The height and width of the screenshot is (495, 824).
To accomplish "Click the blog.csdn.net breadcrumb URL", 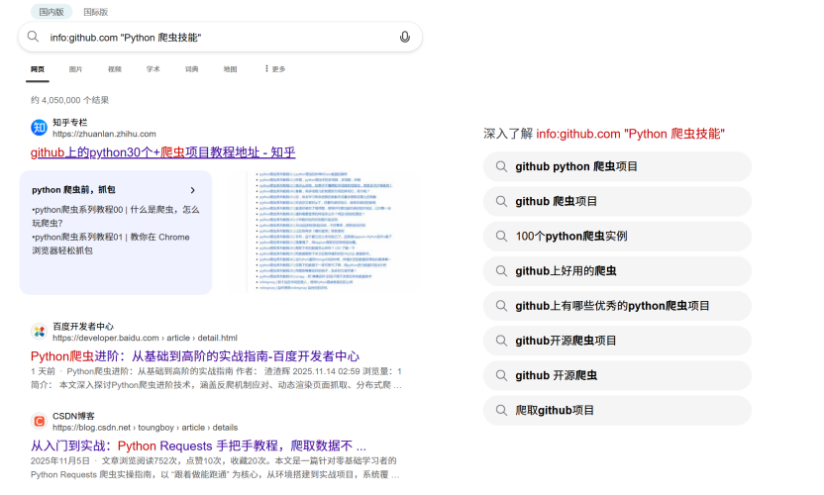I will click(145, 428).
